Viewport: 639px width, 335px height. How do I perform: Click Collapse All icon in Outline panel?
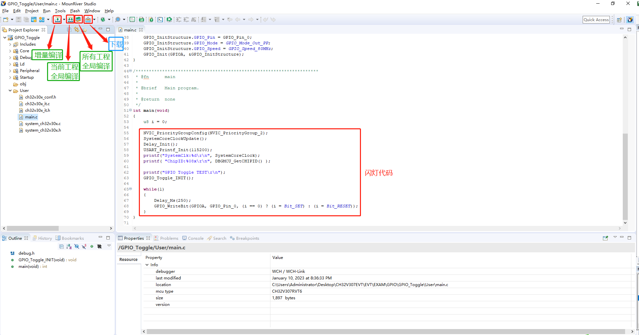click(61, 246)
